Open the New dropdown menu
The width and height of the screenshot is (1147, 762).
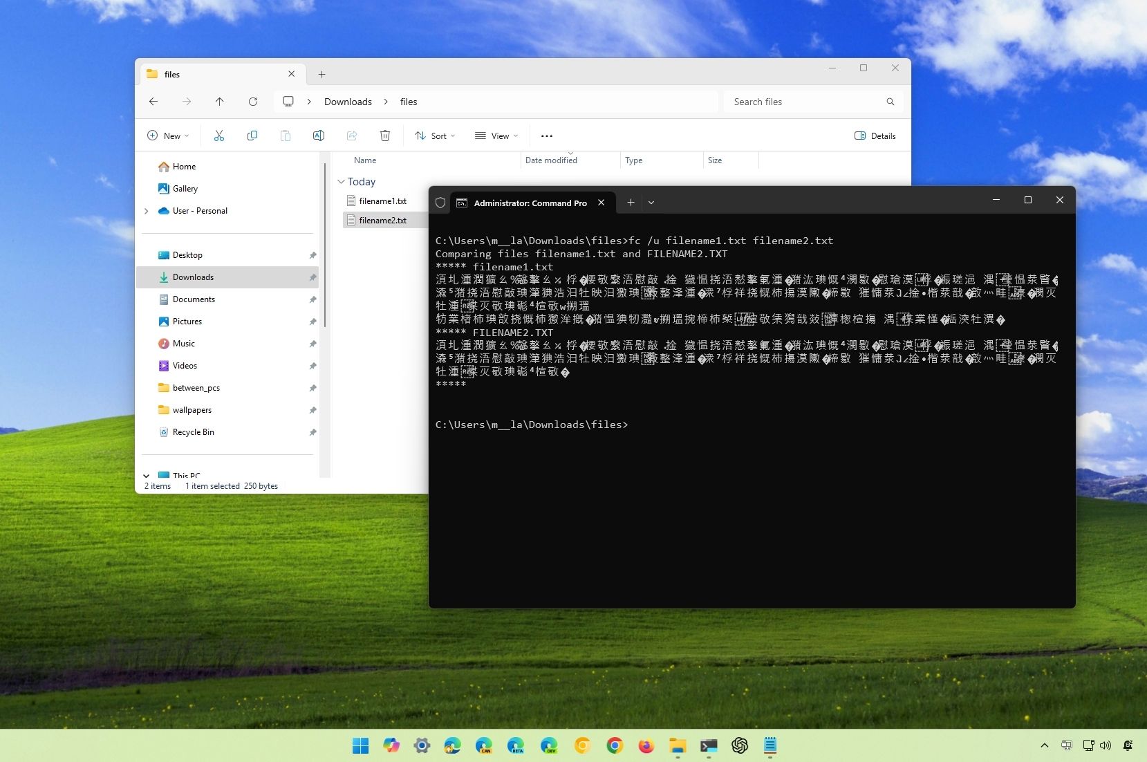[x=167, y=136]
